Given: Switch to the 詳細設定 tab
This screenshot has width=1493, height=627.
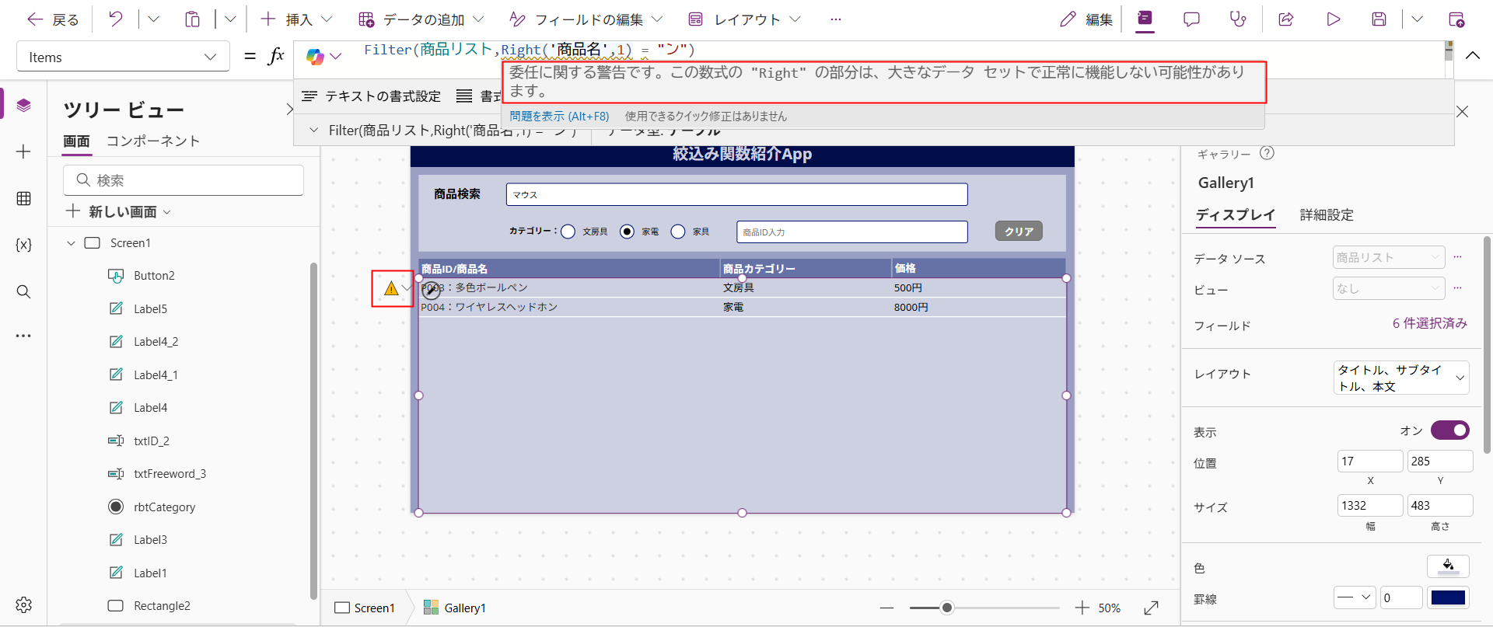Looking at the screenshot, I should click(1327, 215).
